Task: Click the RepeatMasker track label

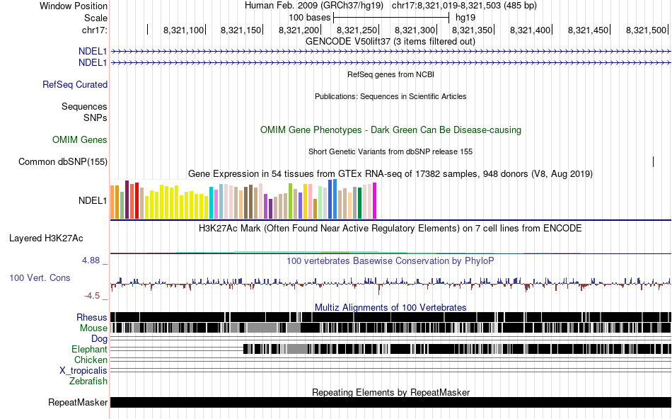Action: click(78, 402)
